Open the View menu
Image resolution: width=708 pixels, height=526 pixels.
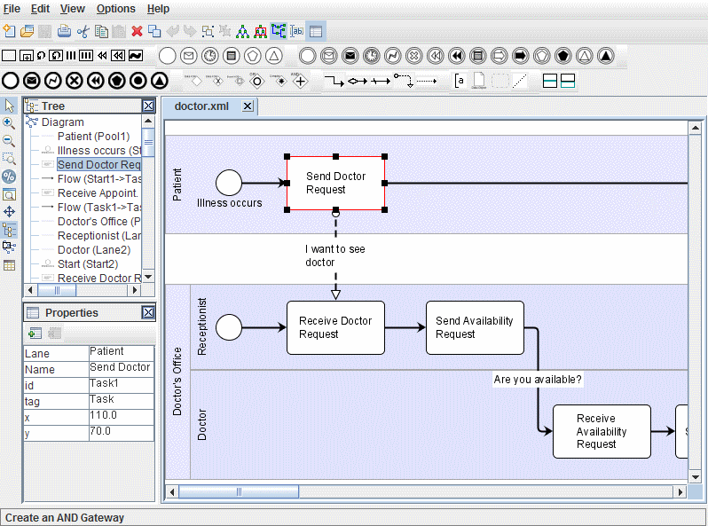[x=73, y=9]
